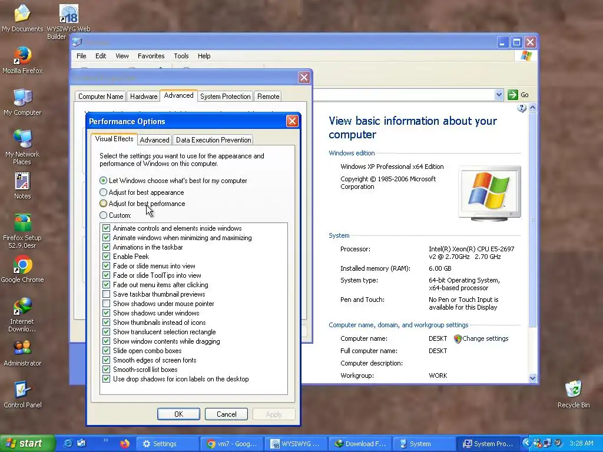Open the Tools menu
This screenshot has width=603, height=452.
click(181, 56)
